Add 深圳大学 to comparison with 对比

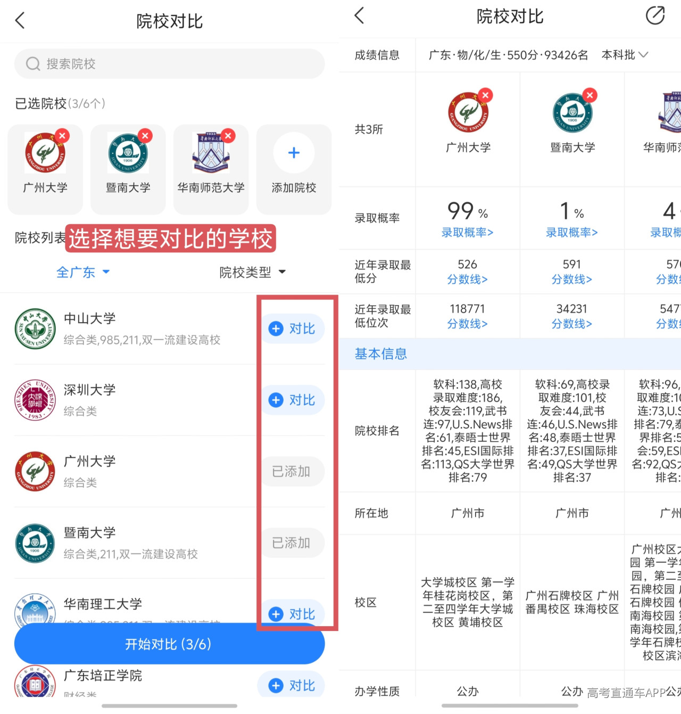(292, 400)
